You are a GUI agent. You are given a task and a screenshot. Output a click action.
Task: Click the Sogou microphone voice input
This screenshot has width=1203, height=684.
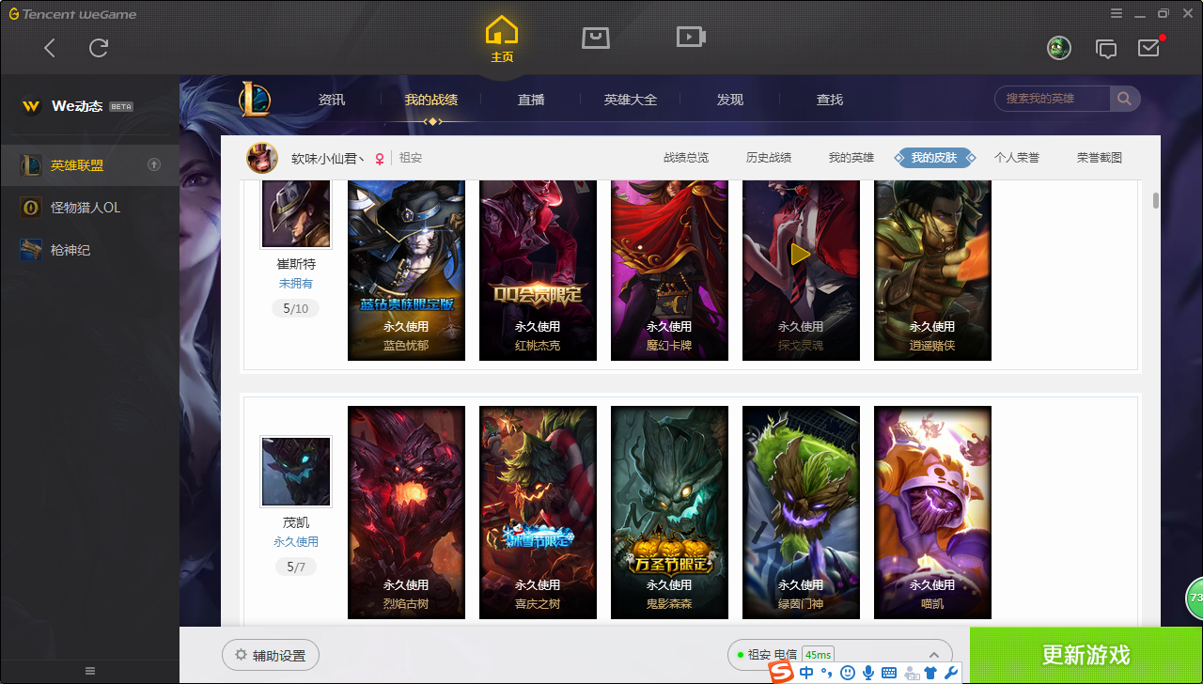pos(868,673)
